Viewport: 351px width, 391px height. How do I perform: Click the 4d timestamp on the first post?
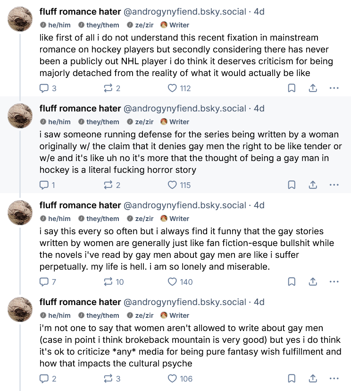pyautogui.click(x=259, y=11)
